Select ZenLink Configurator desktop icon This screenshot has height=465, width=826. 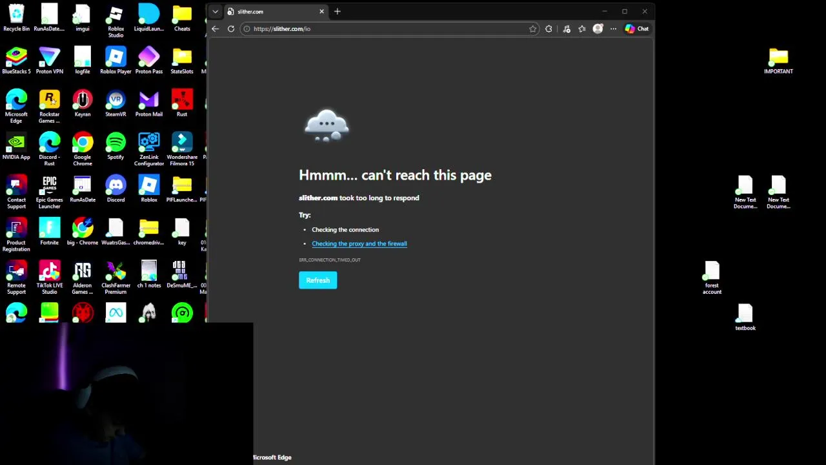[x=148, y=149]
